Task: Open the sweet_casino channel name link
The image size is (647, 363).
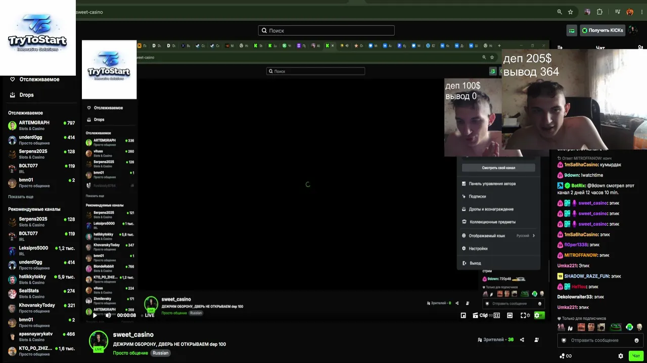Action: (133, 335)
